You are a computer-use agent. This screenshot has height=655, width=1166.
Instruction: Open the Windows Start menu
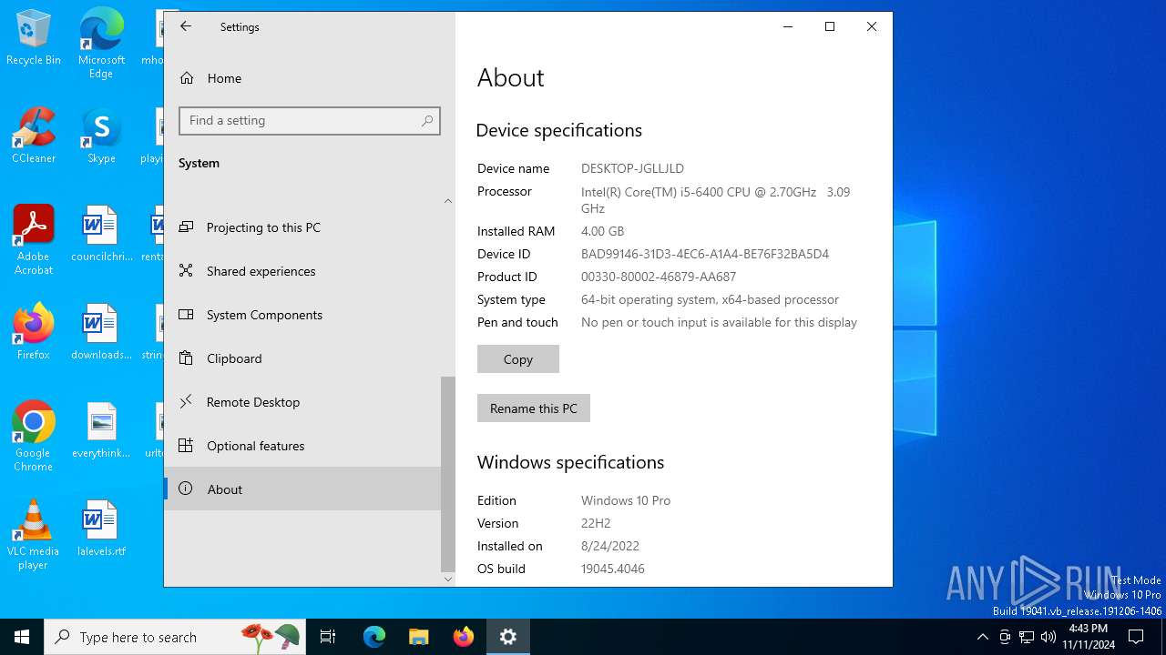point(22,637)
